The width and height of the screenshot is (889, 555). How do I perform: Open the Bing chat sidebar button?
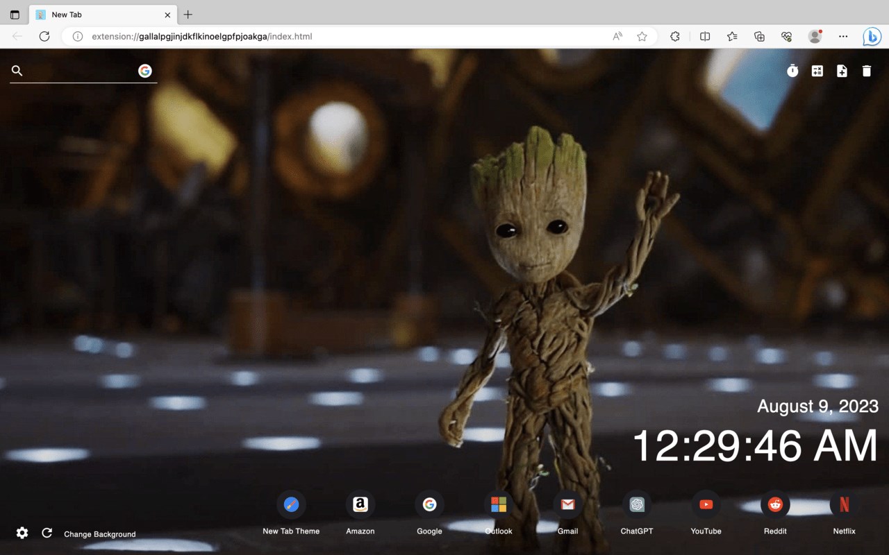[x=872, y=36]
